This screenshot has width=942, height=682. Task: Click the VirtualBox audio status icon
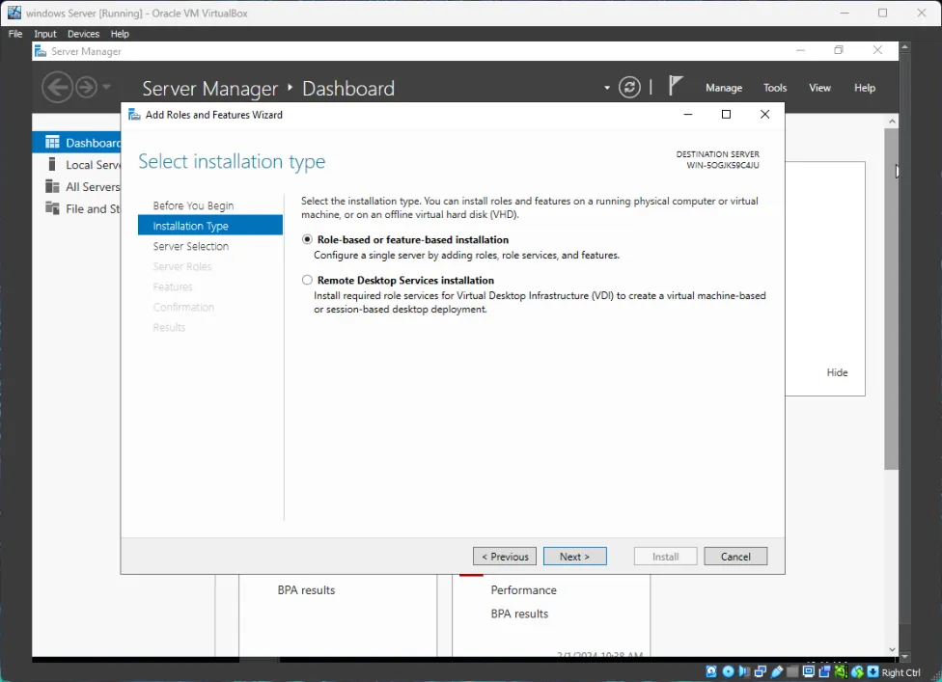coord(744,671)
